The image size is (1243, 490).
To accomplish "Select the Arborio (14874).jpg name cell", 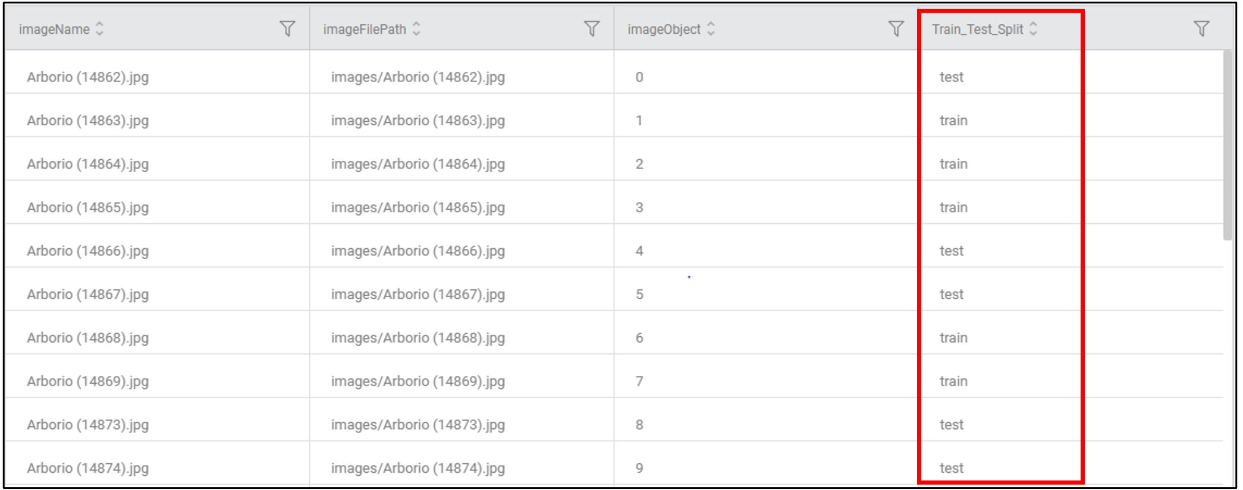I will 87,469.
